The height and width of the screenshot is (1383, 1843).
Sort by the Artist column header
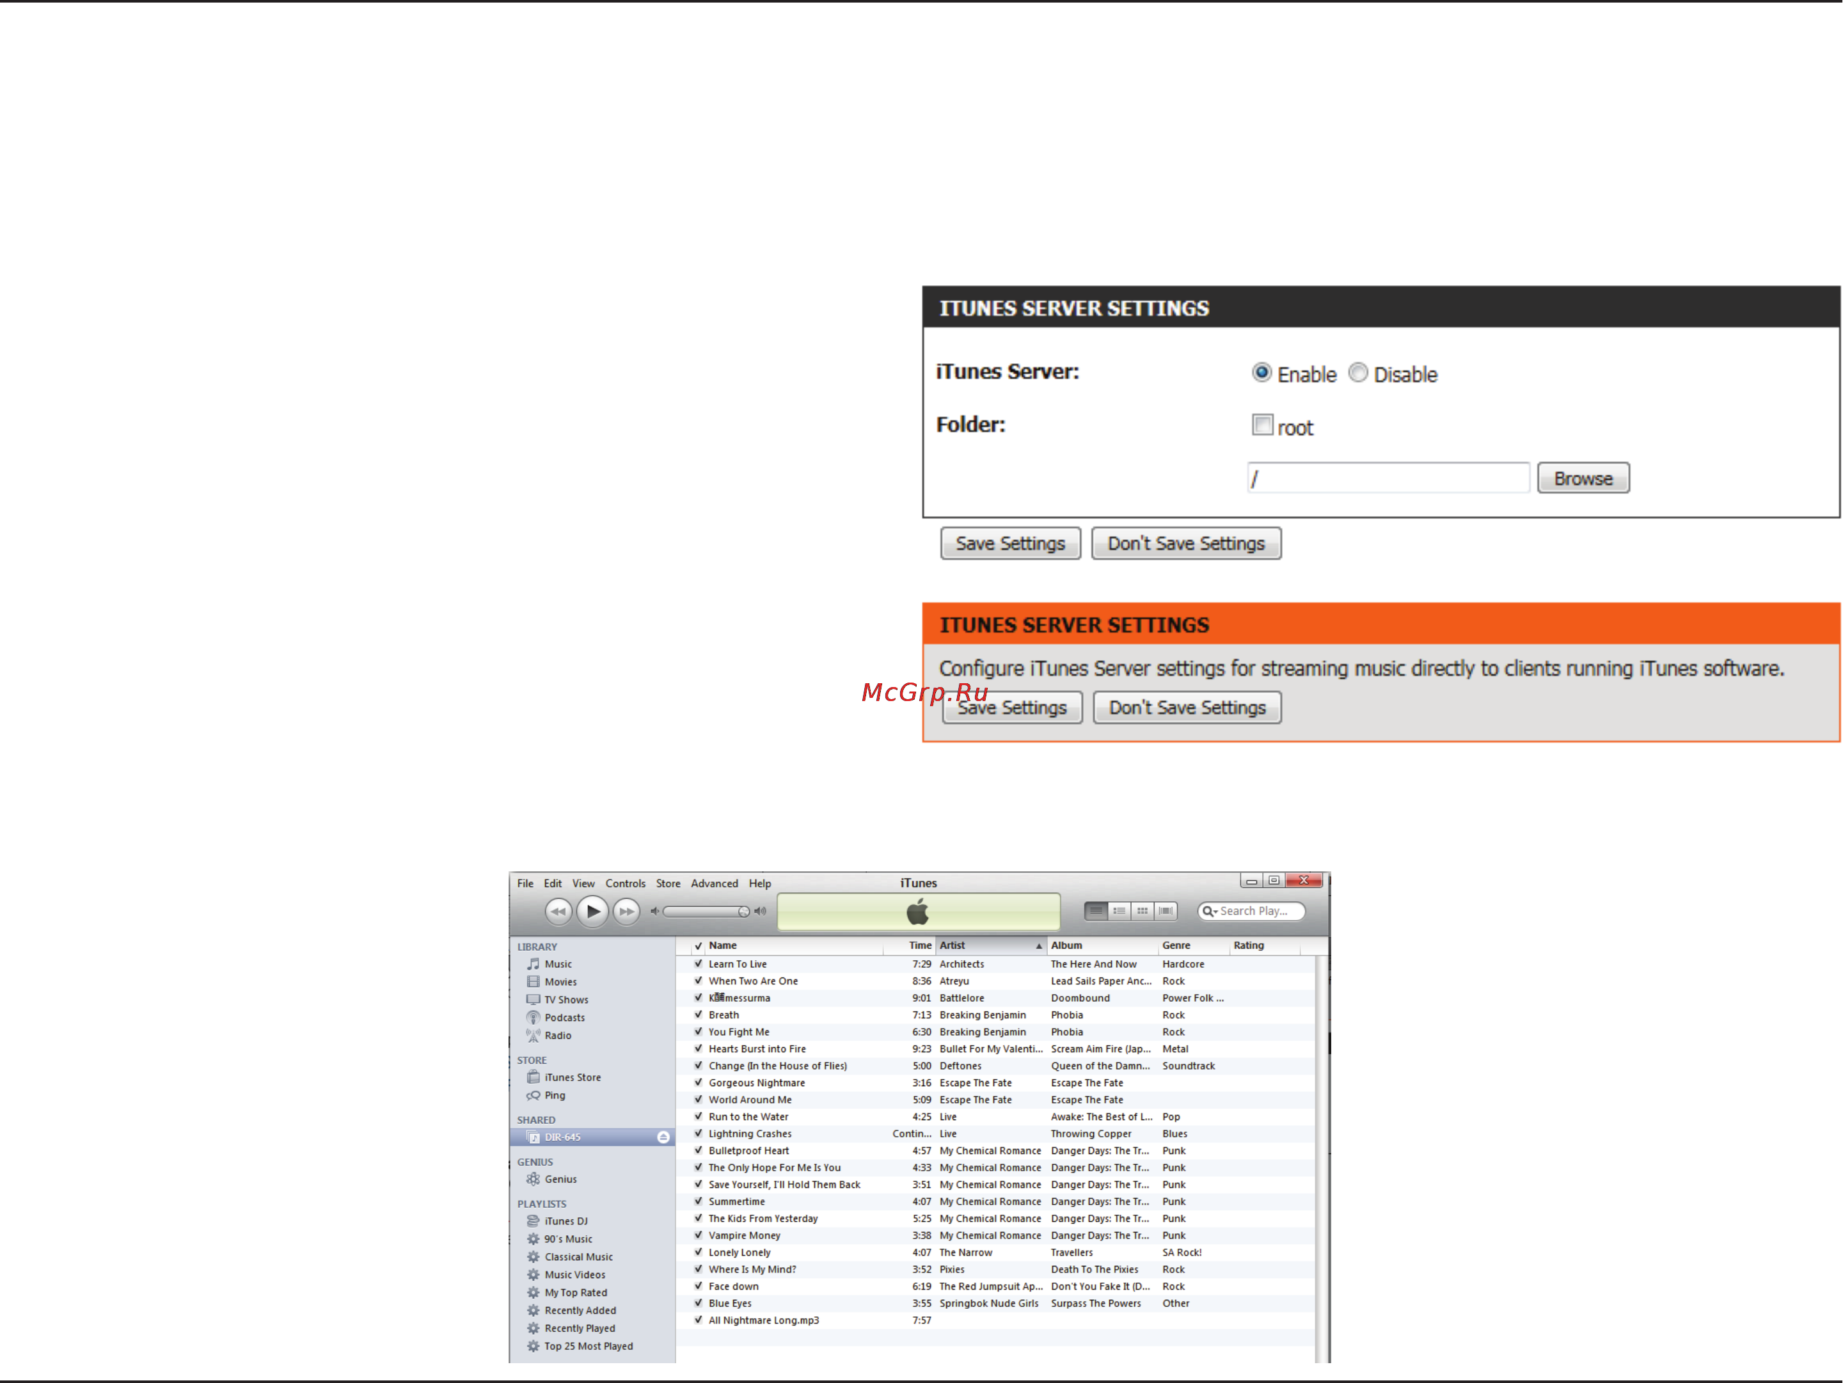[x=991, y=945]
